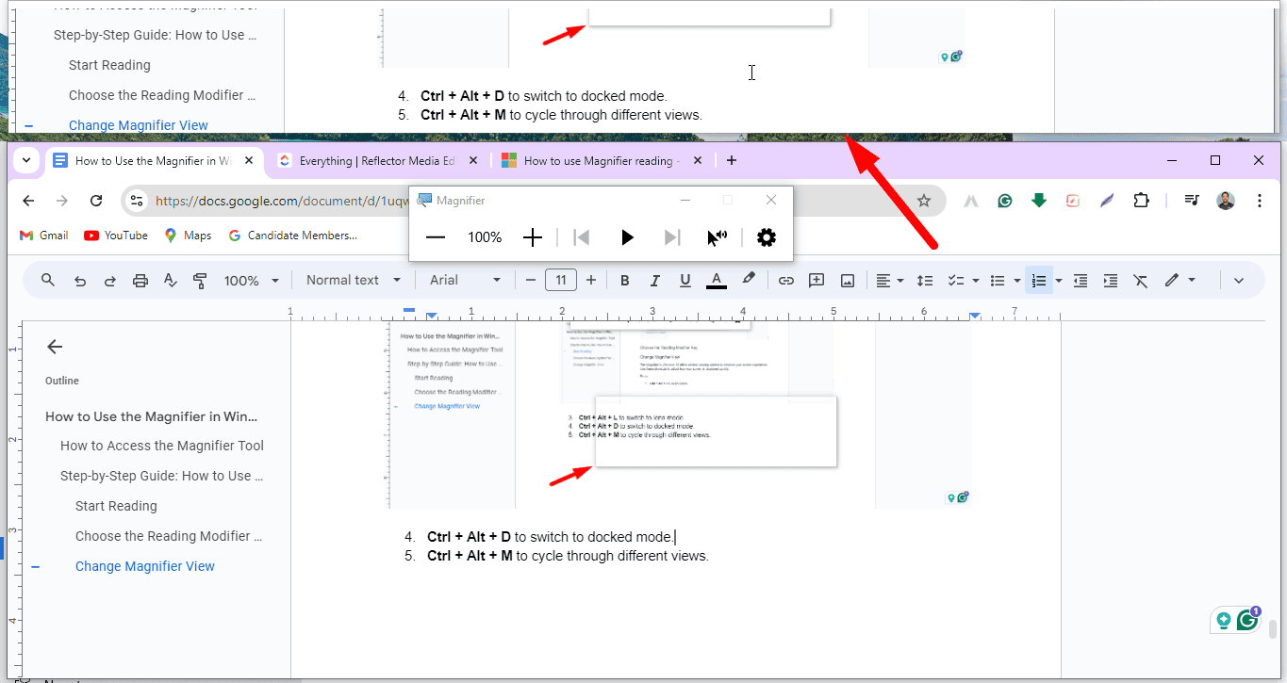Screen dimensions: 1287x683
Task: Open the YouTube bookmark
Action: [116, 236]
